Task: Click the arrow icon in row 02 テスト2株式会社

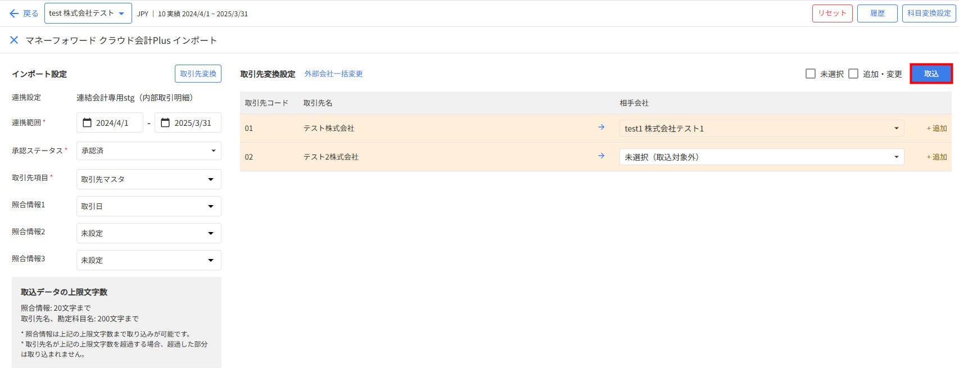Action: (x=601, y=156)
